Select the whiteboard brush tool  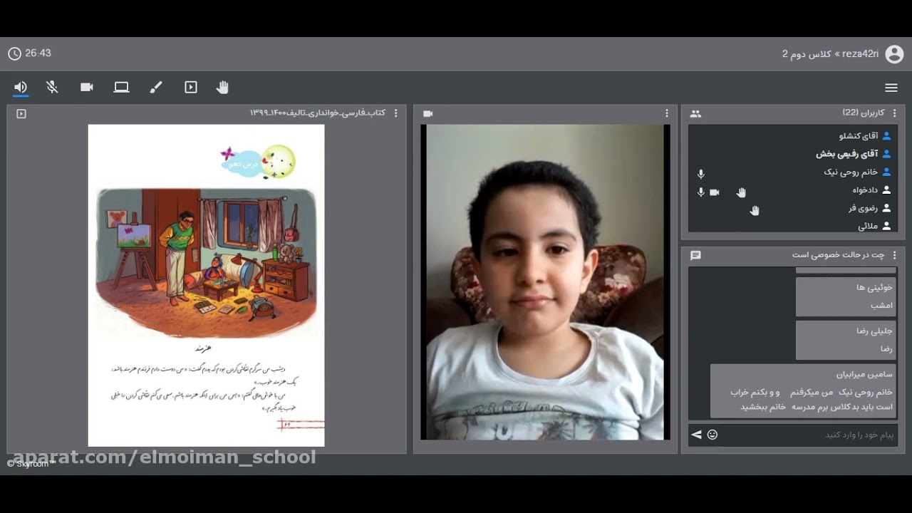pyautogui.click(x=156, y=87)
